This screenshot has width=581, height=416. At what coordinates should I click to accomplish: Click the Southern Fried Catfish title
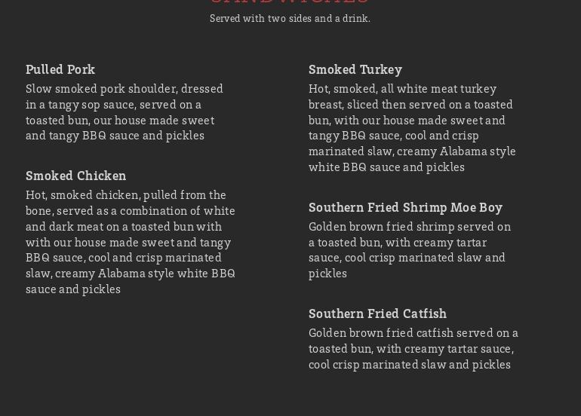pyautogui.click(x=377, y=314)
